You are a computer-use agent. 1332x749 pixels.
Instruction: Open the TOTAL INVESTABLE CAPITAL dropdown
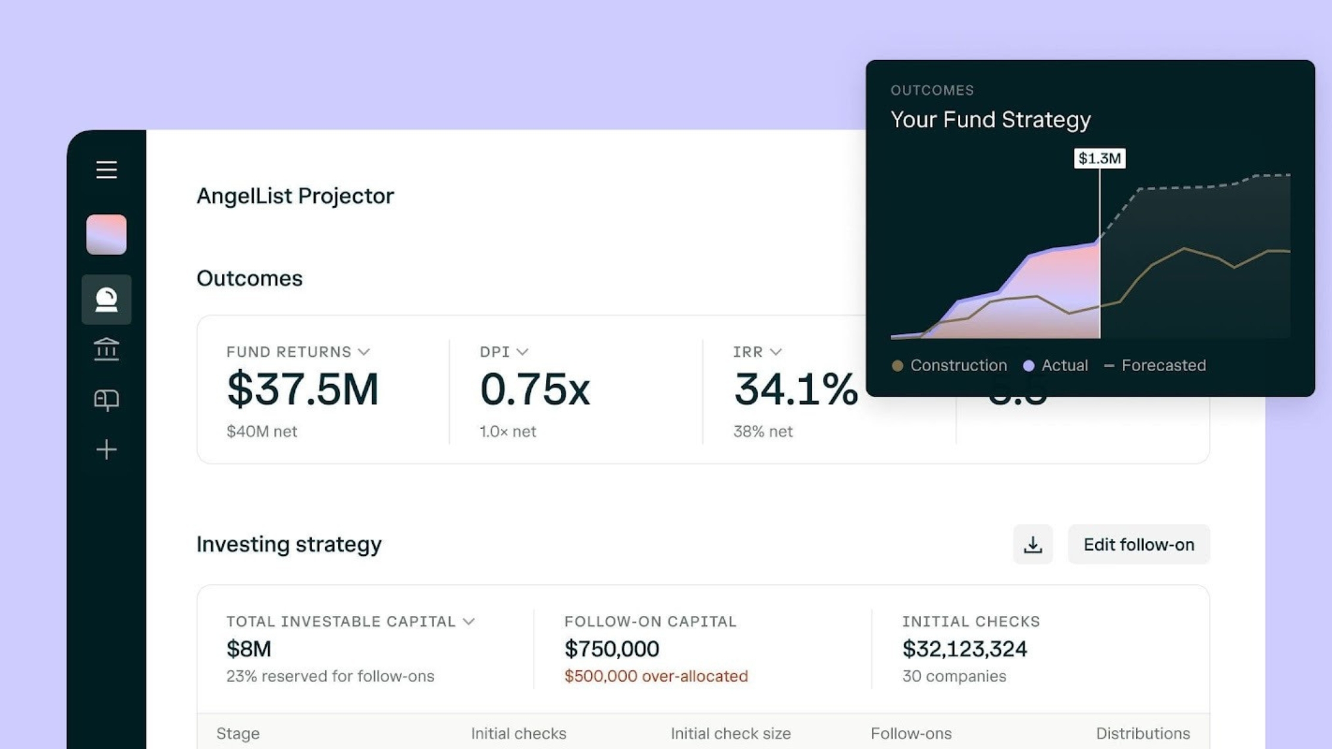point(469,622)
